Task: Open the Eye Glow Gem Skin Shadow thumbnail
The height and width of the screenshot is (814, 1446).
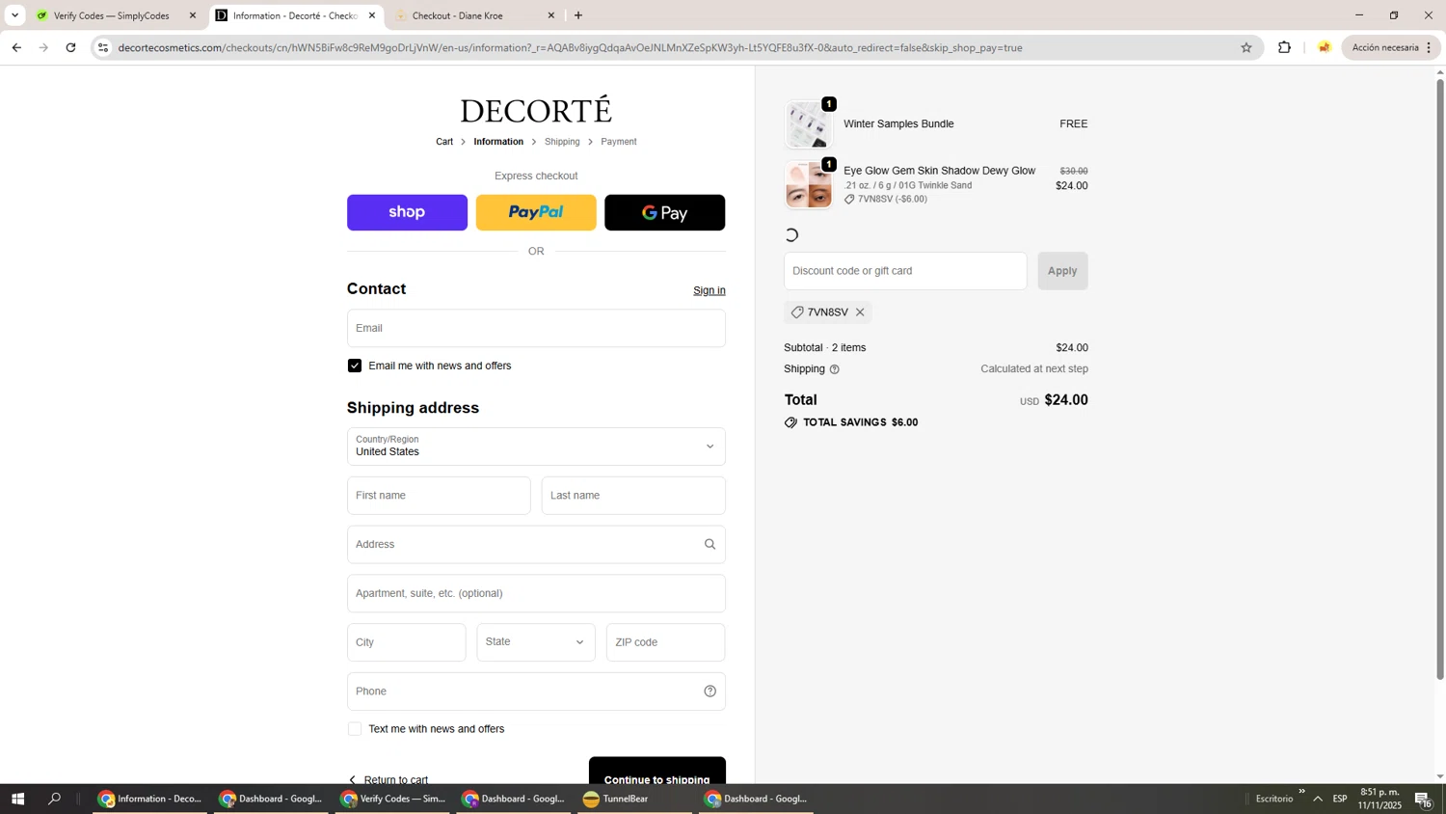Action: [x=808, y=185]
